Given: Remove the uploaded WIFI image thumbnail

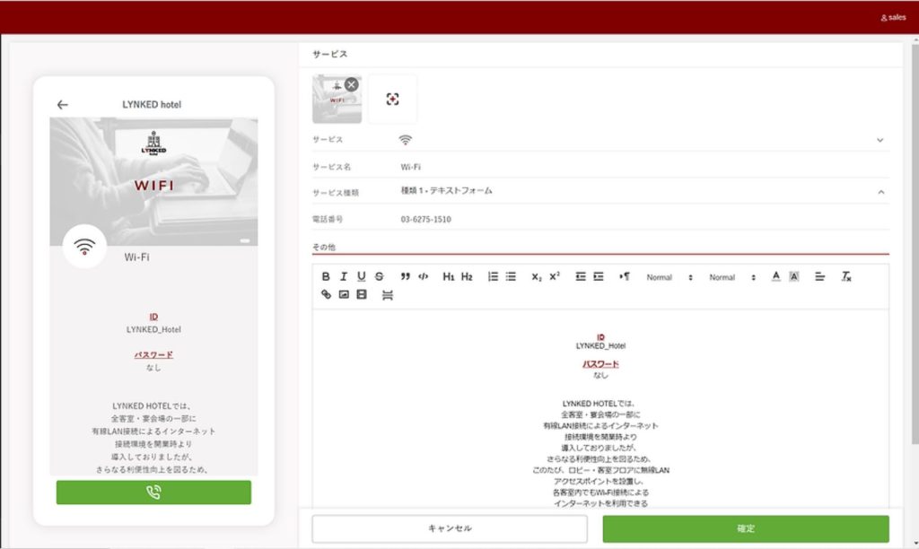Looking at the screenshot, I should click(351, 84).
